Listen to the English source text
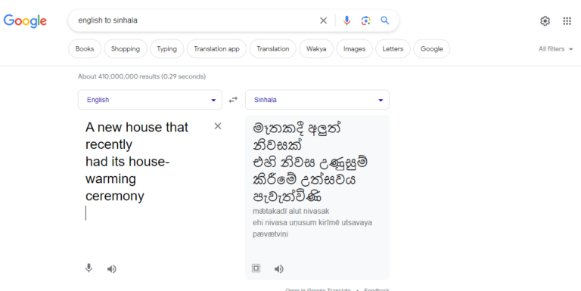Screen dimensions: 581x291 tap(111, 269)
